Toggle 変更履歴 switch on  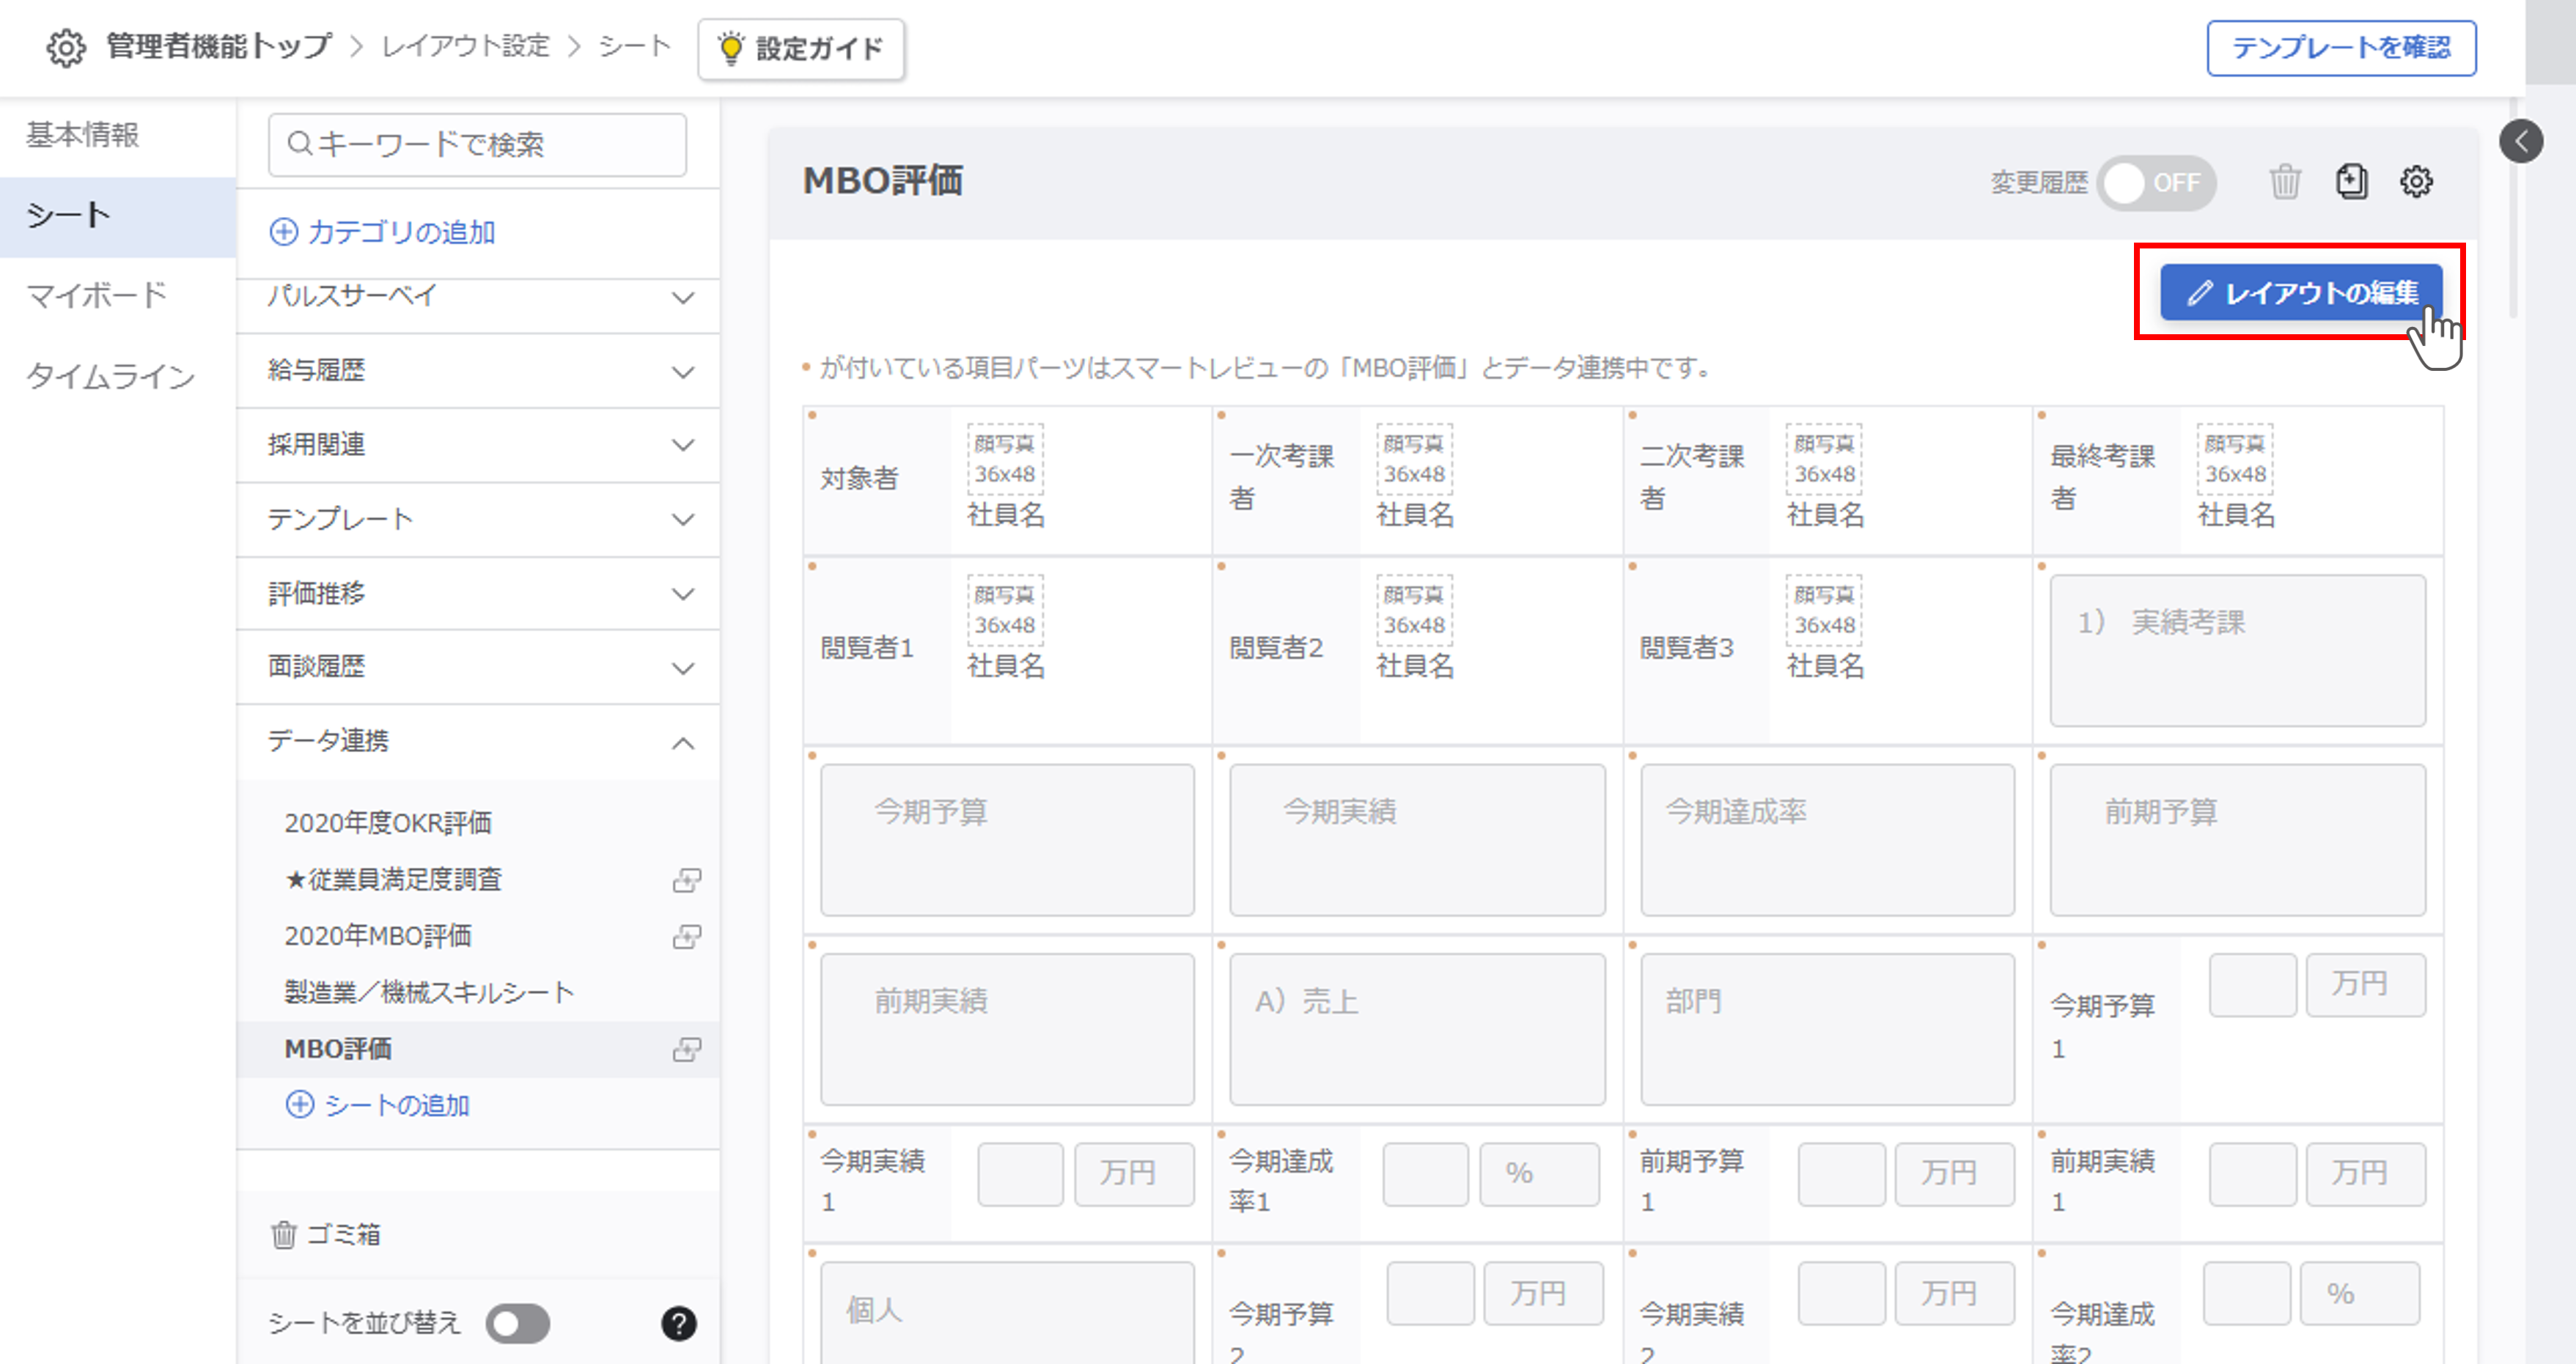(2155, 183)
